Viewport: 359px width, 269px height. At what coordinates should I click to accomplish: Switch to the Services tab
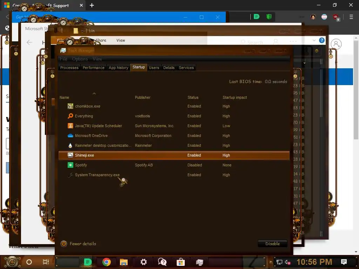point(186,68)
